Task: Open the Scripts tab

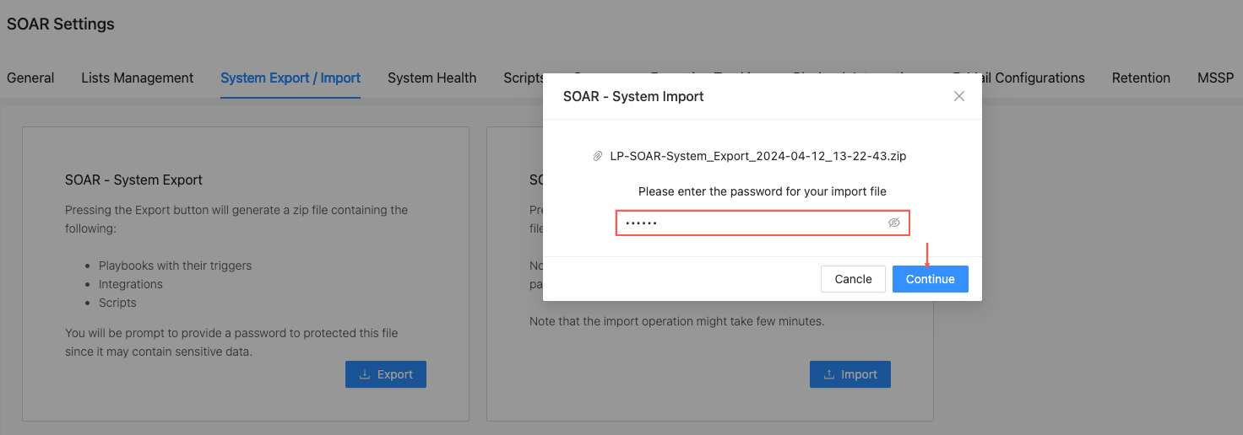Action: 523,78
